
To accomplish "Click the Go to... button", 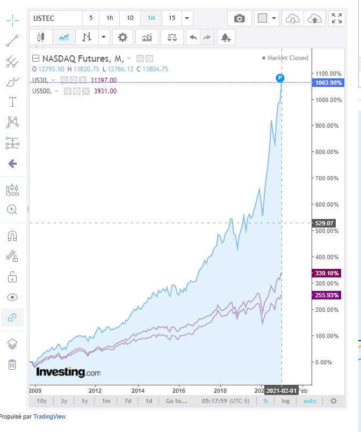I will (x=176, y=401).
